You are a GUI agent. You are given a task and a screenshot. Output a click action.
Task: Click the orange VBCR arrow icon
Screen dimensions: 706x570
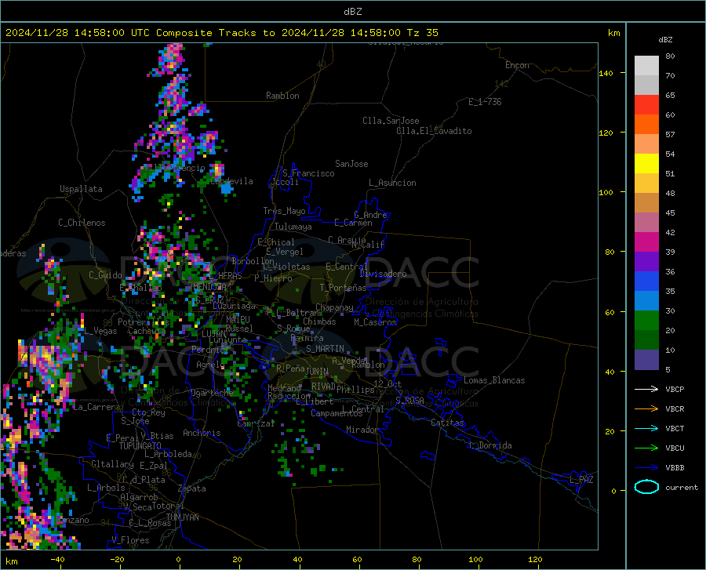tap(646, 409)
